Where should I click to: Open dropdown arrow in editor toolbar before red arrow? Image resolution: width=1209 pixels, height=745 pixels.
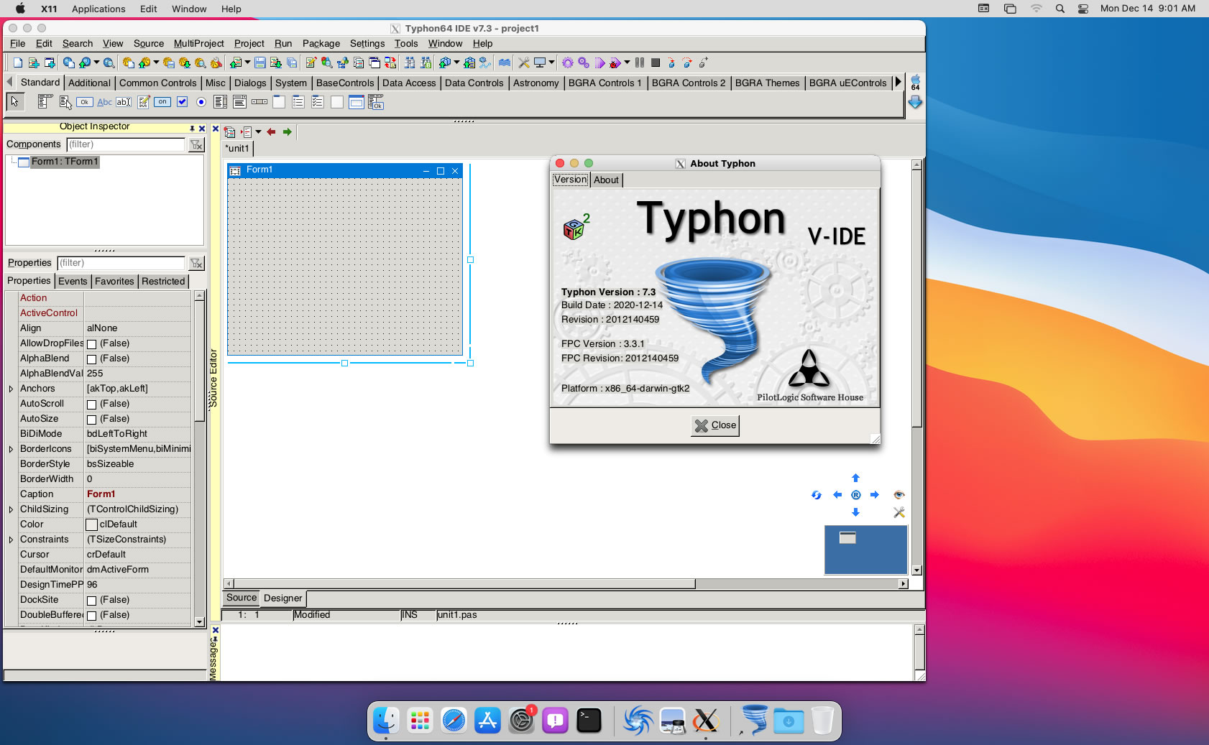pyautogui.click(x=258, y=132)
